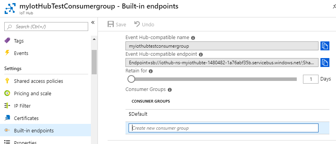The width and height of the screenshot is (336, 144).
Task: Select Built-in endpoints in sidebar
Action: [45, 130]
